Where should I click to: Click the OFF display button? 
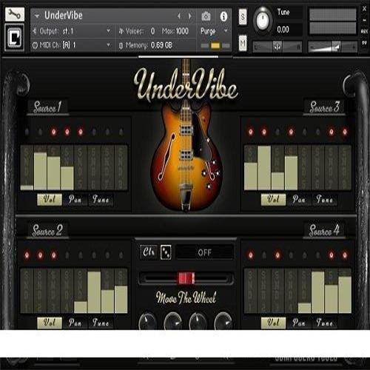(x=204, y=252)
